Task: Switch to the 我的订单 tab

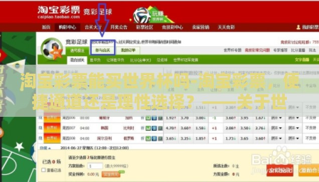Action: pos(128,50)
